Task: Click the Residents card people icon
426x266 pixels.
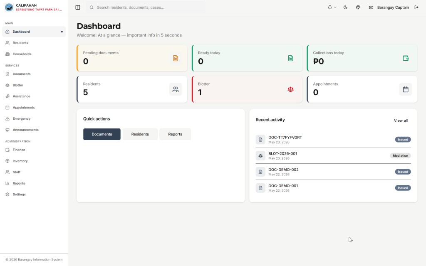Action: [x=176, y=89]
